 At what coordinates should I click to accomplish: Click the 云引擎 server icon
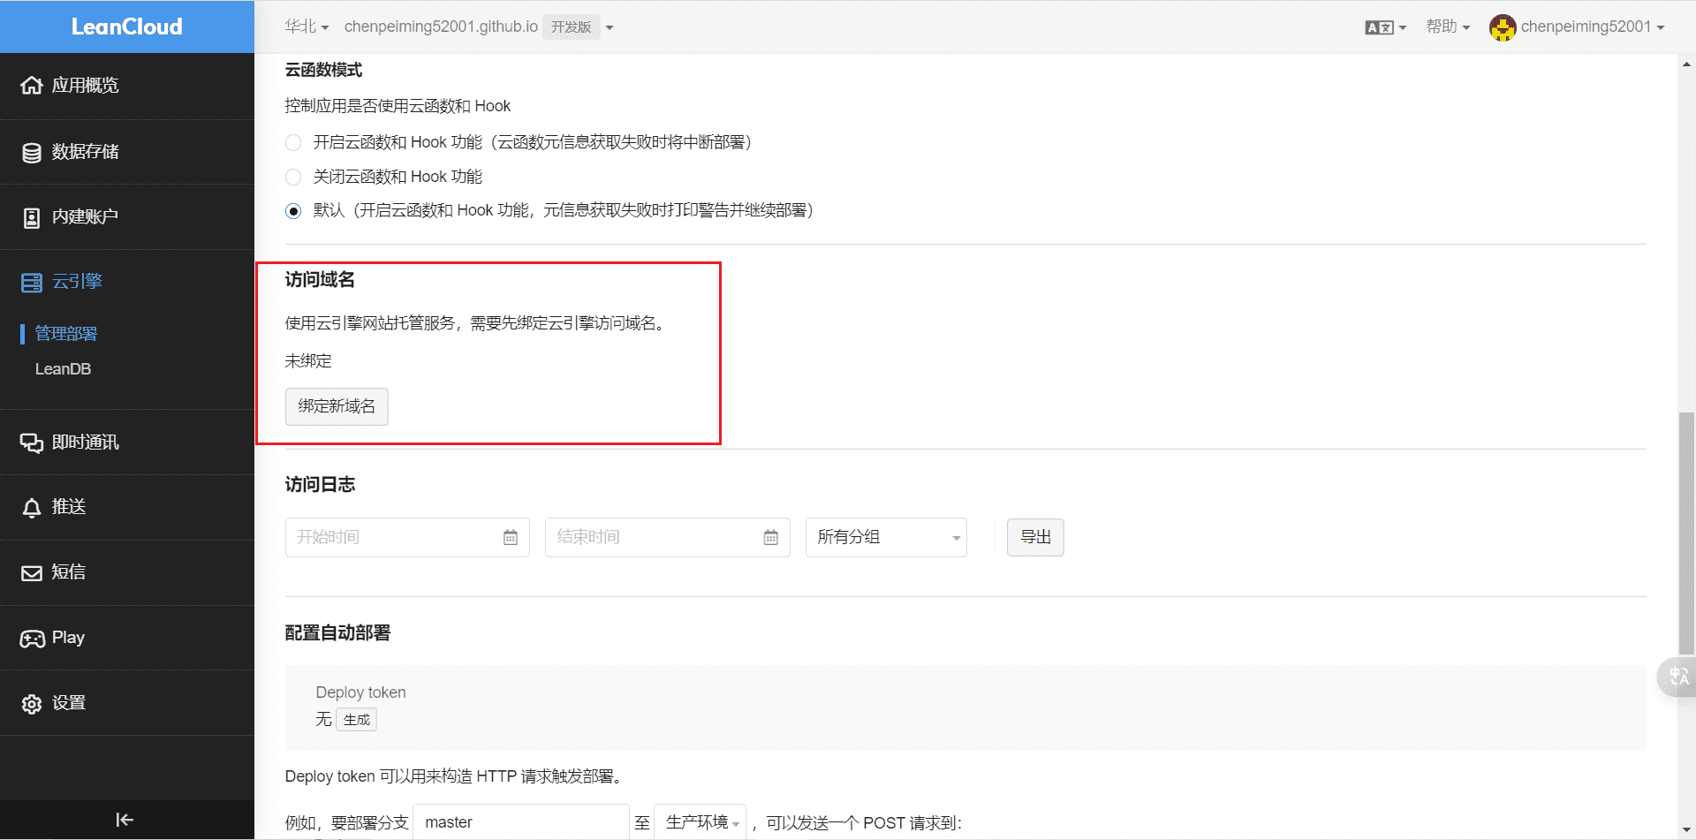[32, 283]
